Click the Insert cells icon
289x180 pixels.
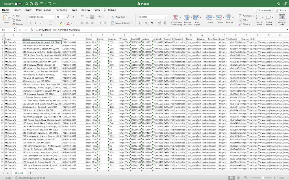[x=210, y=17]
